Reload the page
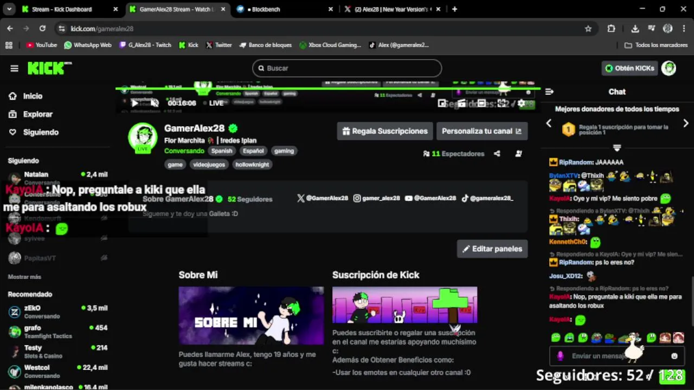694x390 pixels. (x=42, y=28)
